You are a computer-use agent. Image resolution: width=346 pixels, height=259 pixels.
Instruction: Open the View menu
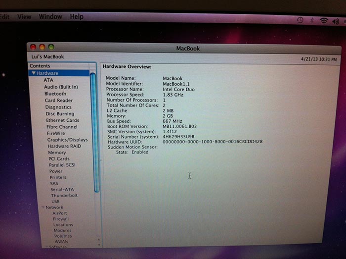pos(24,16)
